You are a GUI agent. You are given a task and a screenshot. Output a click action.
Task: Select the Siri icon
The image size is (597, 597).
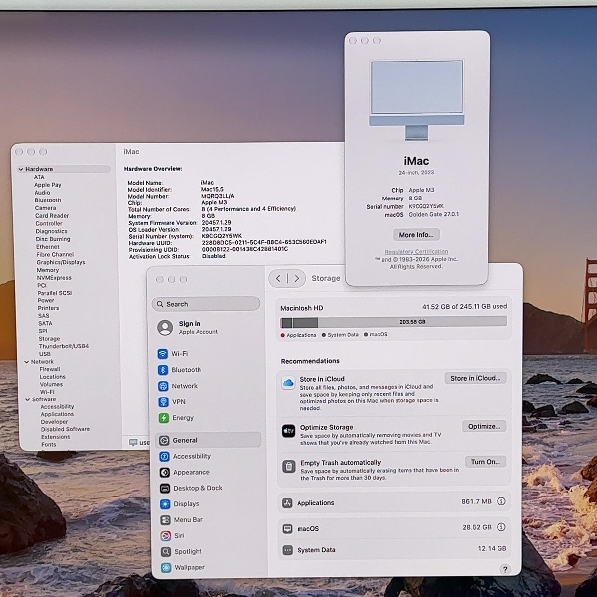(x=166, y=536)
